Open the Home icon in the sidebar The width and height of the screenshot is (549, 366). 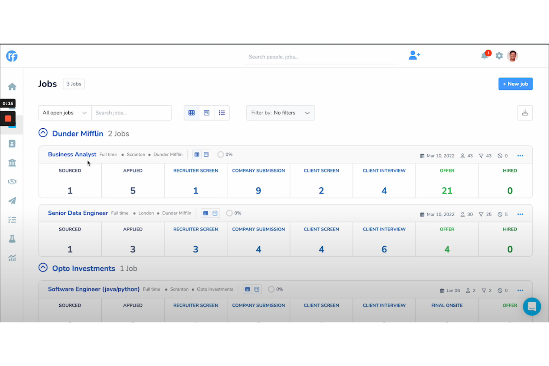(12, 86)
